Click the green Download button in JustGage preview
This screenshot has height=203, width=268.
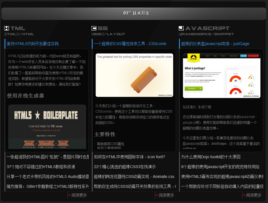tap(193, 88)
